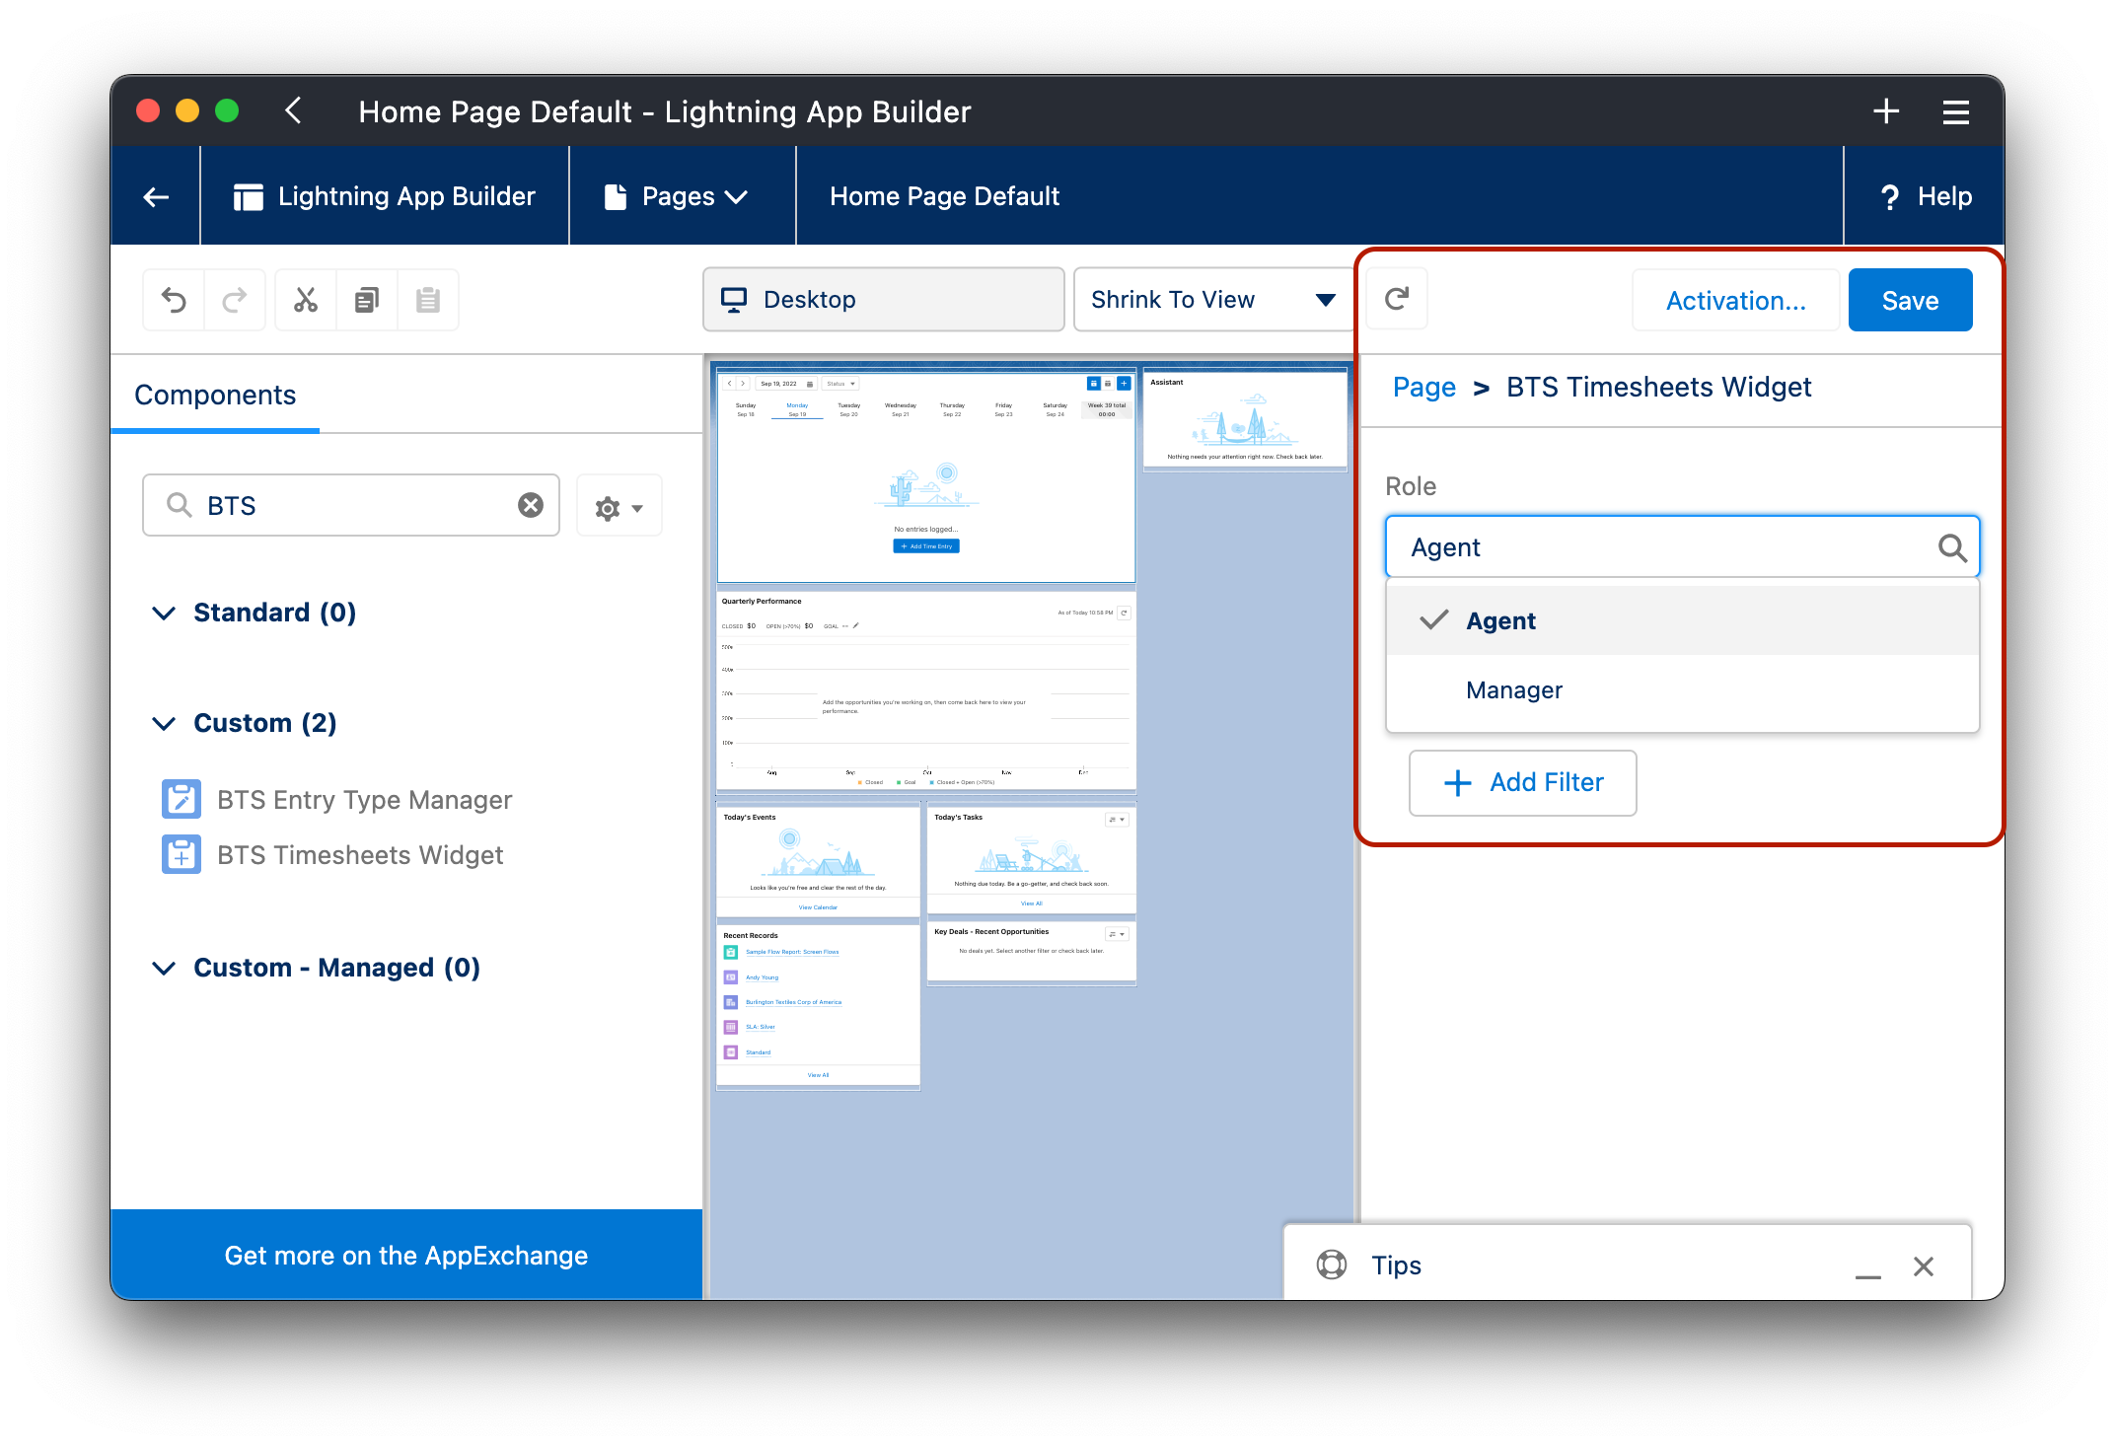Click the plus icon in title bar

pos(1886,110)
